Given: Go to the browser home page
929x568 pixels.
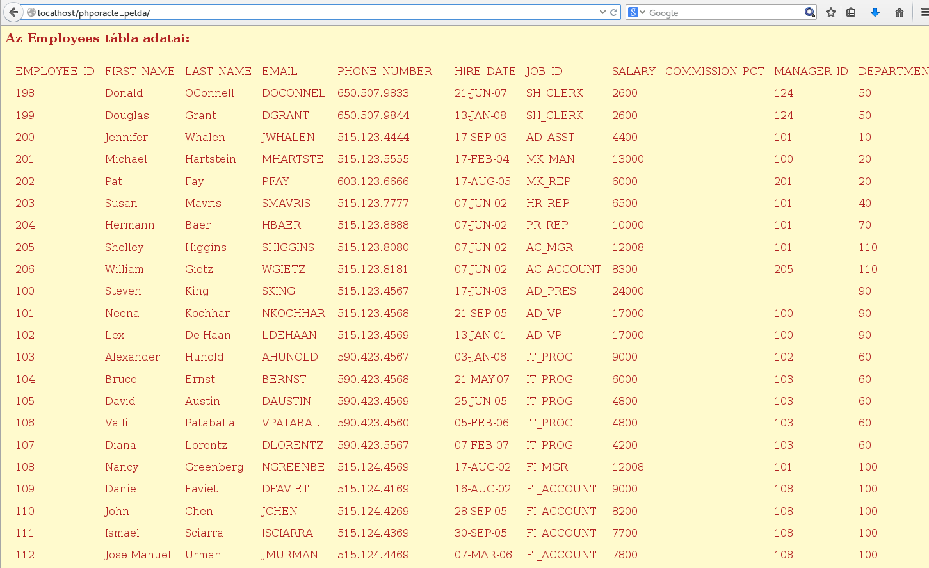Looking at the screenshot, I should pos(899,12).
